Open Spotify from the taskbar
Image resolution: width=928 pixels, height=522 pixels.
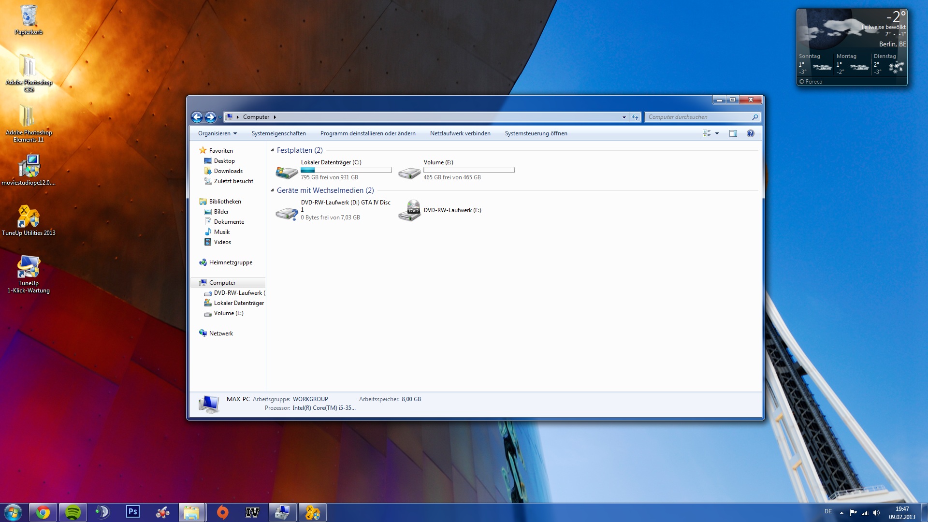click(x=73, y=512)
